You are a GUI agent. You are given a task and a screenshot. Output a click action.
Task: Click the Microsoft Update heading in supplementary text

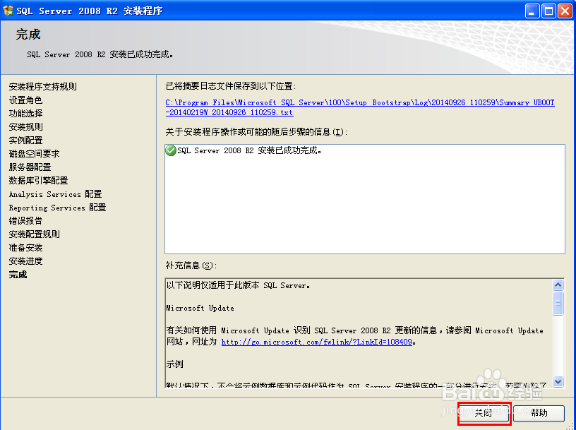pos(200,308)
